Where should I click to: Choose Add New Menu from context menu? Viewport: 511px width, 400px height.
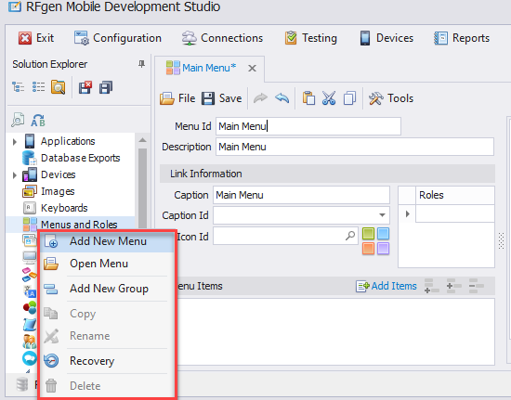tap(108, 241)
